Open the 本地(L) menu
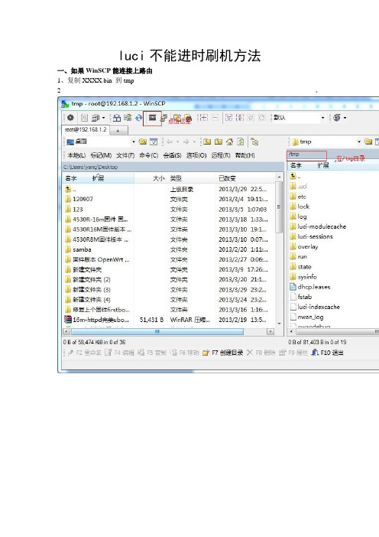This screenshot has width=379, height=537. click(x=76, y=155)
